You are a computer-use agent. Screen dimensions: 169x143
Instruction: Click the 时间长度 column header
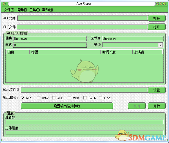[117, 52]
